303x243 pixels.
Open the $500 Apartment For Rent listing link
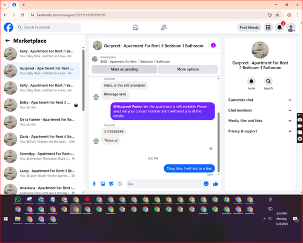coord(135,61)
